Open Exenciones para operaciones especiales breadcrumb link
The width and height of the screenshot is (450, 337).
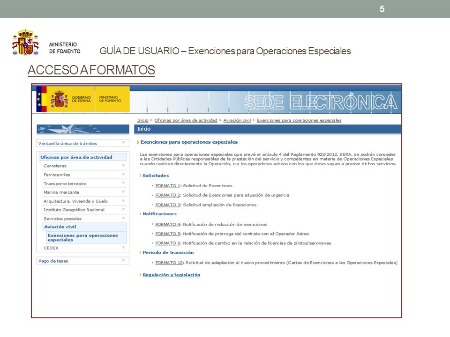[299, 120]
